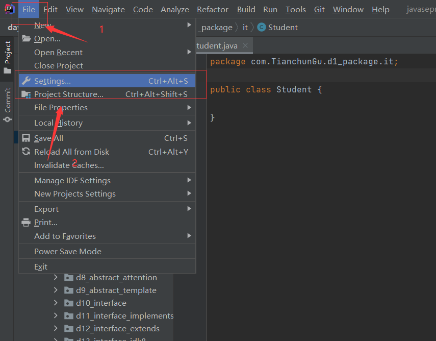Image resolution: width=436 pixels, height=341 pixels.
Task: Click the printer icon beside Print
Action: tap(26, 223)
